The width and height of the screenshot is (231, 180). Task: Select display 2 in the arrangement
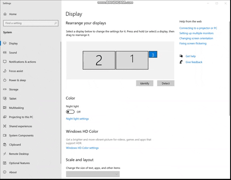[99, 60]
